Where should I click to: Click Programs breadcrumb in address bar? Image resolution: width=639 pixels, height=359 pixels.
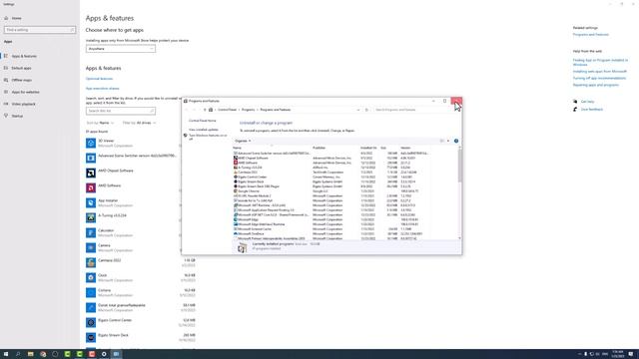(248, 110)
